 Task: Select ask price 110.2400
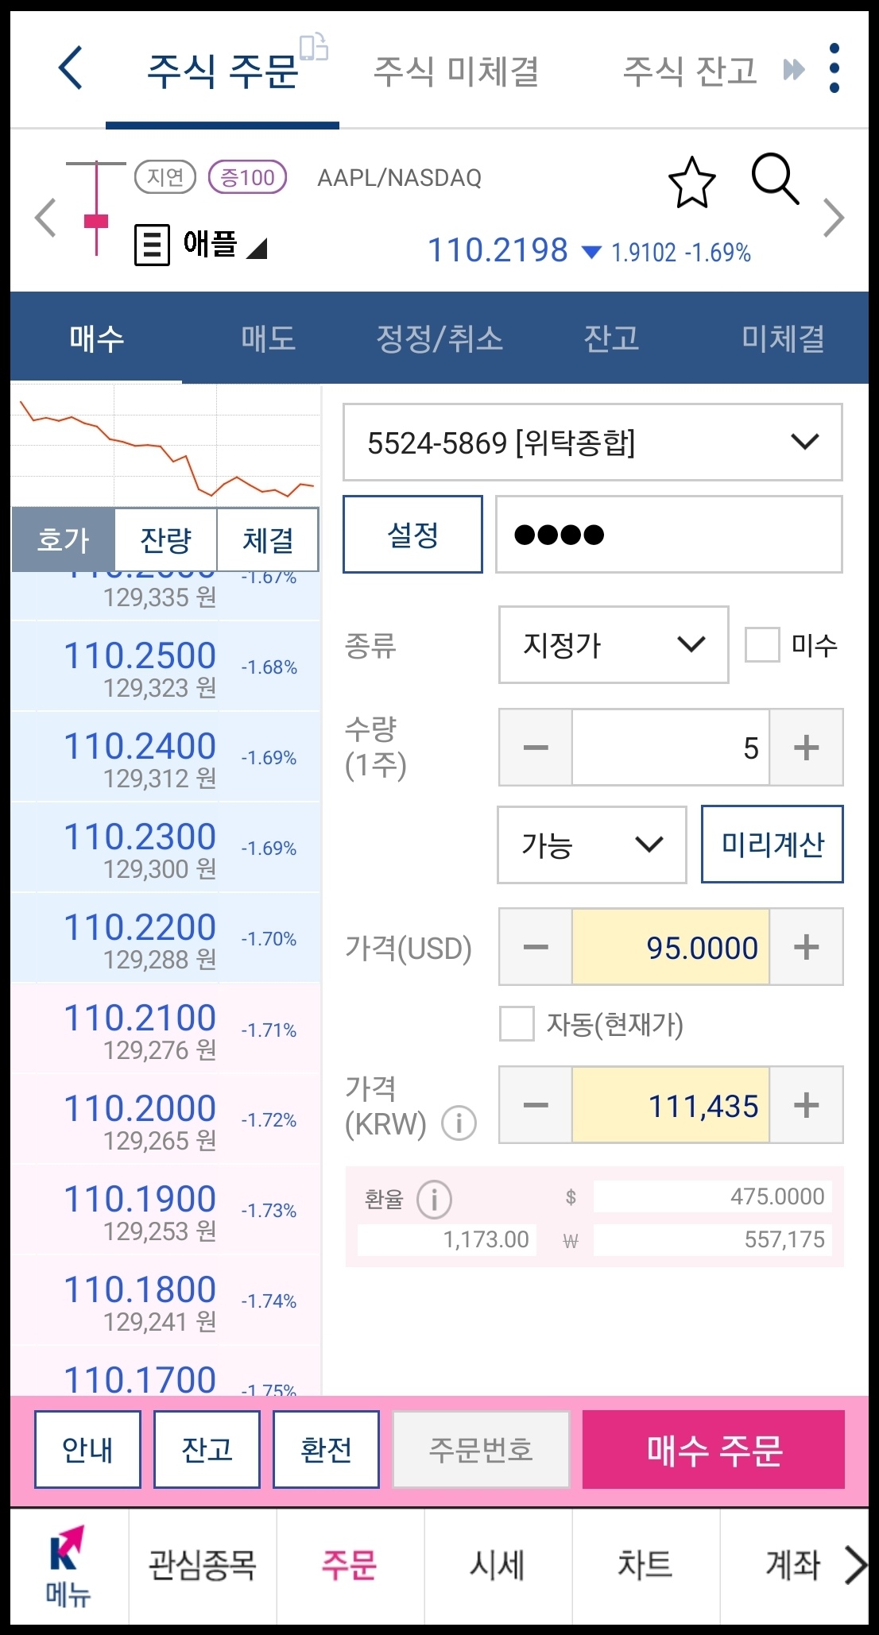pyautogui.click(x=165, y=756)
